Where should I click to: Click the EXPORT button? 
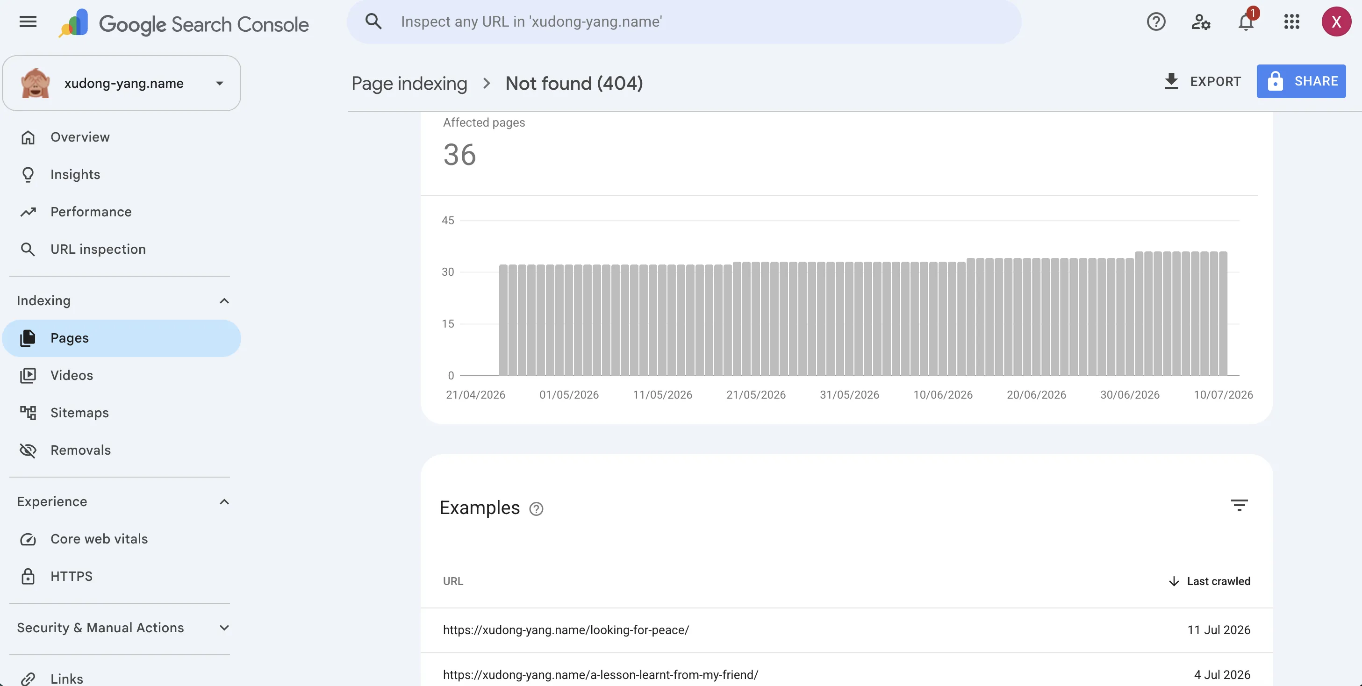[1202, 81]
